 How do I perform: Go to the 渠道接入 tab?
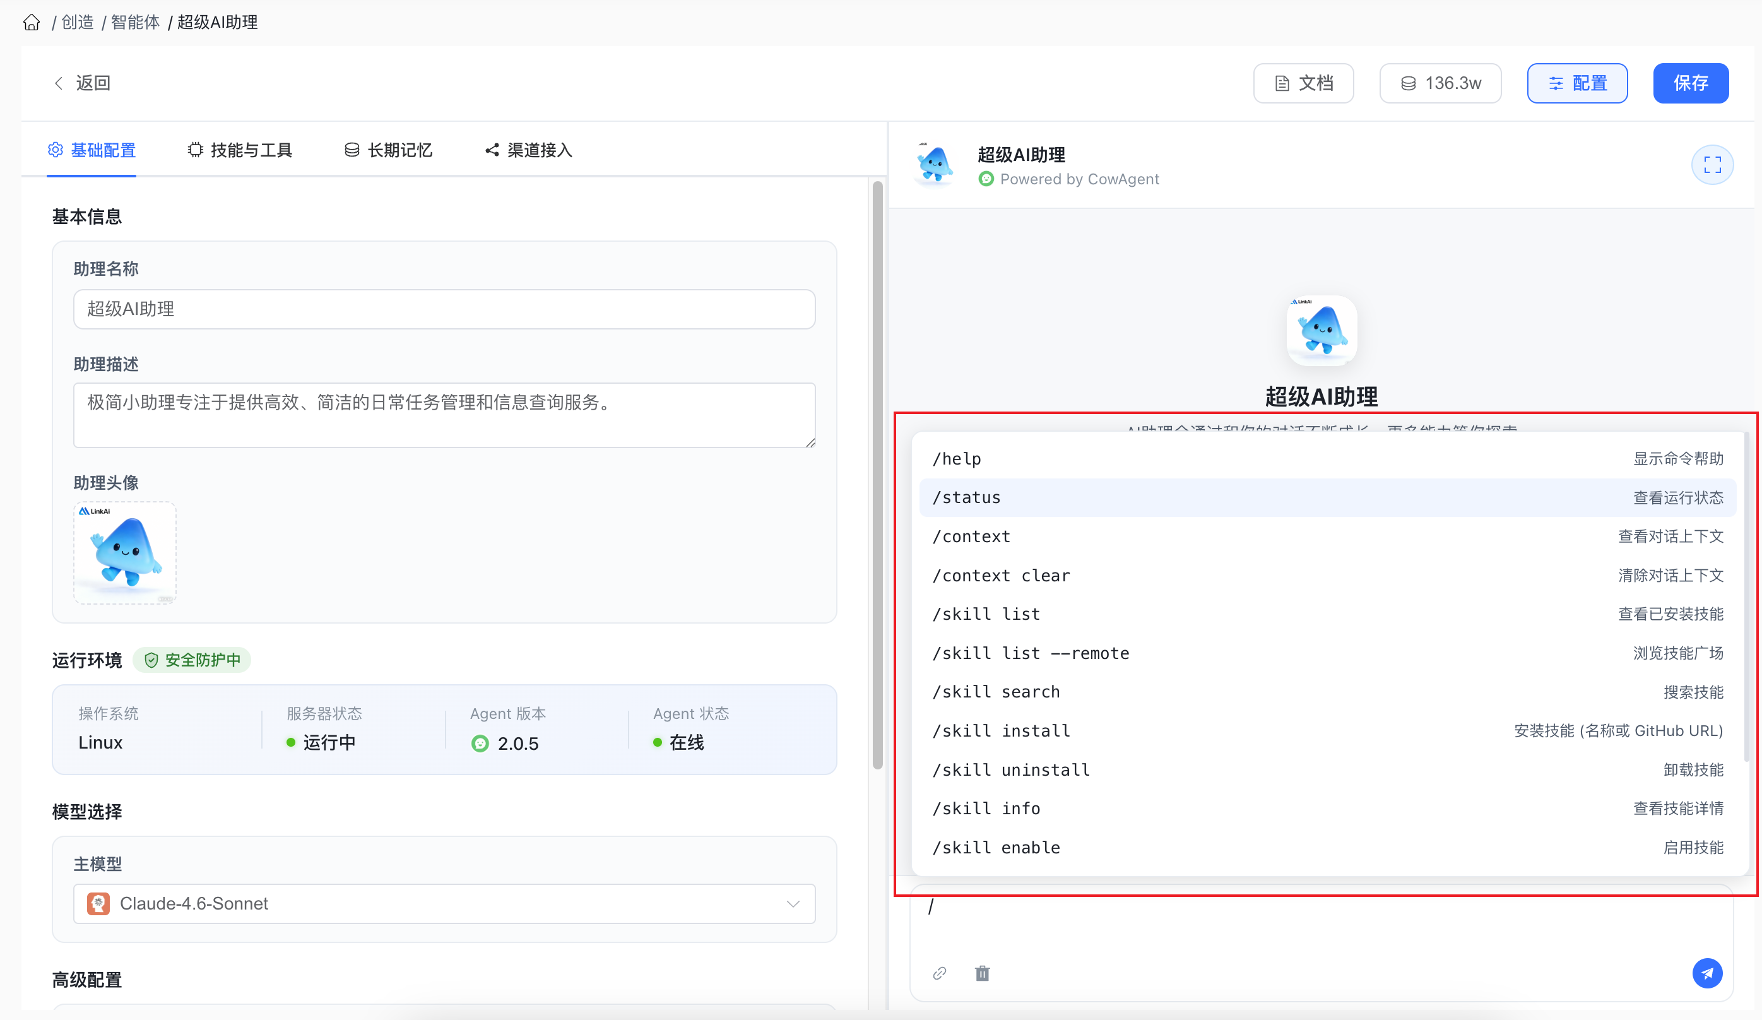(x=529, y=150)
